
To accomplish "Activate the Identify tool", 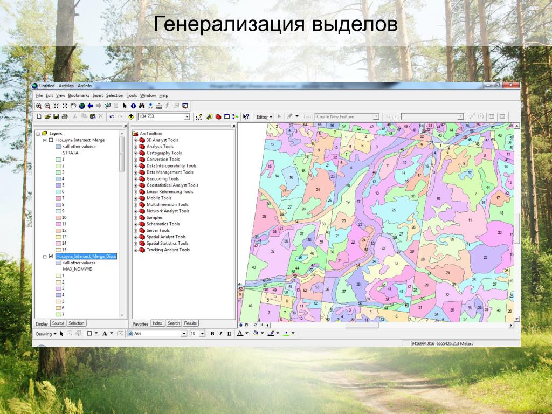I will tap(134, 106).
